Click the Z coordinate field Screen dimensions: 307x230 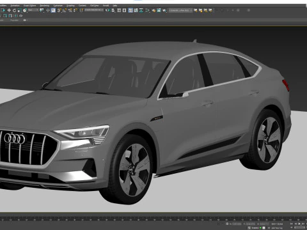[x=264, y=224]
